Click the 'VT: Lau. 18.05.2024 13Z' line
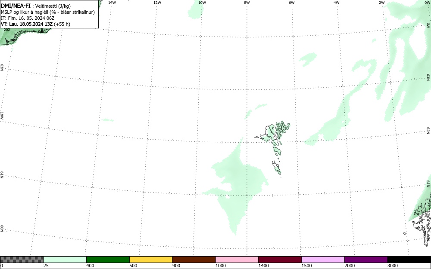The height and width of the screenshot is (269, 431). (x=35, y=24)
